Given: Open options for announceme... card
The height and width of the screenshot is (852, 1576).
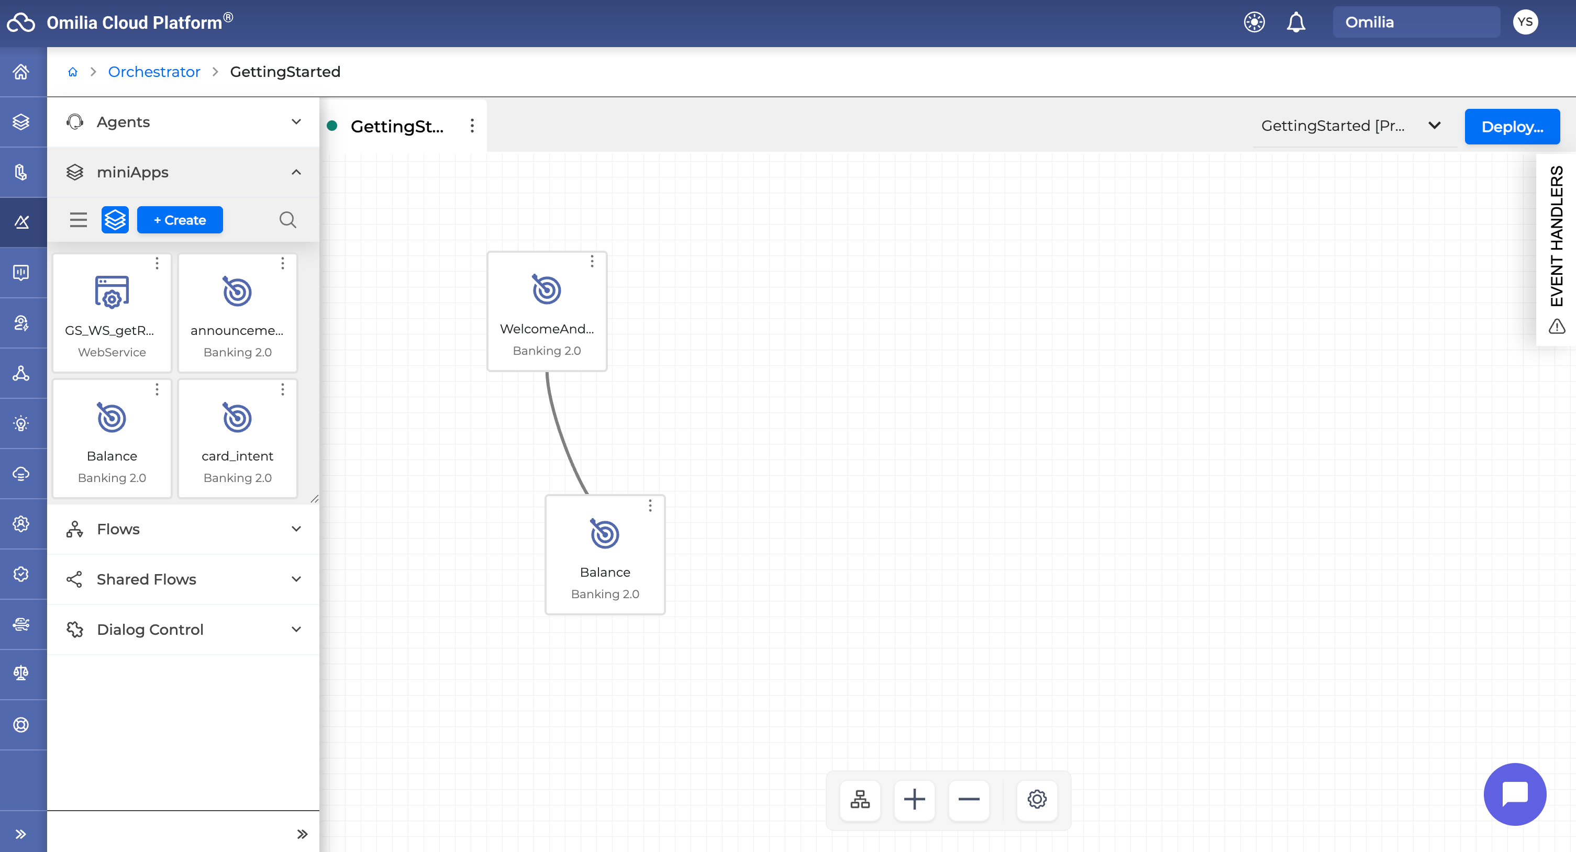Looking at the screenshot, I should (283, 263).
